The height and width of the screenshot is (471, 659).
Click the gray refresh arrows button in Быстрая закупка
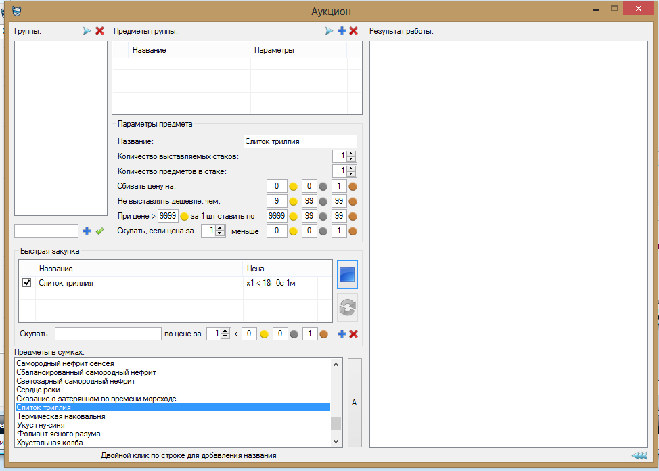point(347,307)
